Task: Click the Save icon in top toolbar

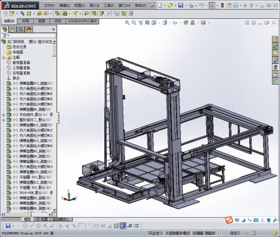Action: (x=180, y=5)
